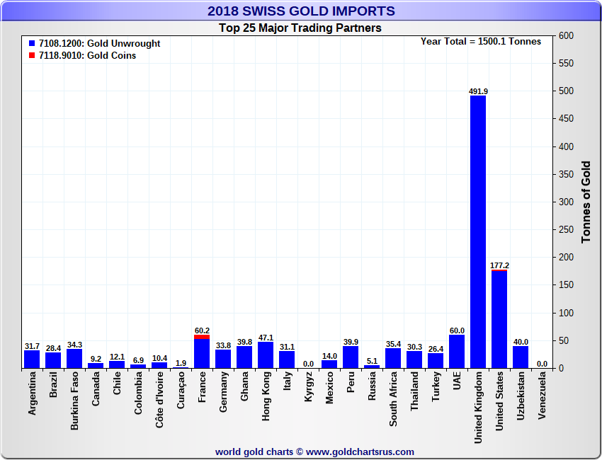Click the '60.2' value above France
This screenshot has width=602, height=460.
[x=203, y=330]
